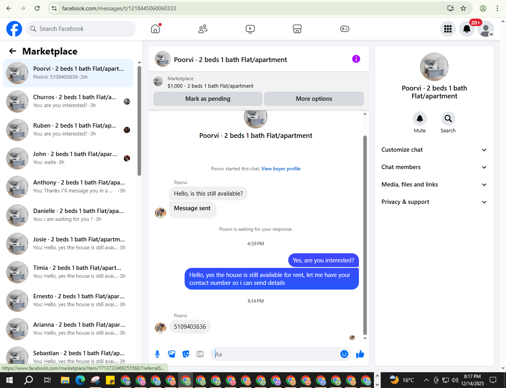Expand the Chat members section
This screenshot has height=388, width=506.
[434, 167]
